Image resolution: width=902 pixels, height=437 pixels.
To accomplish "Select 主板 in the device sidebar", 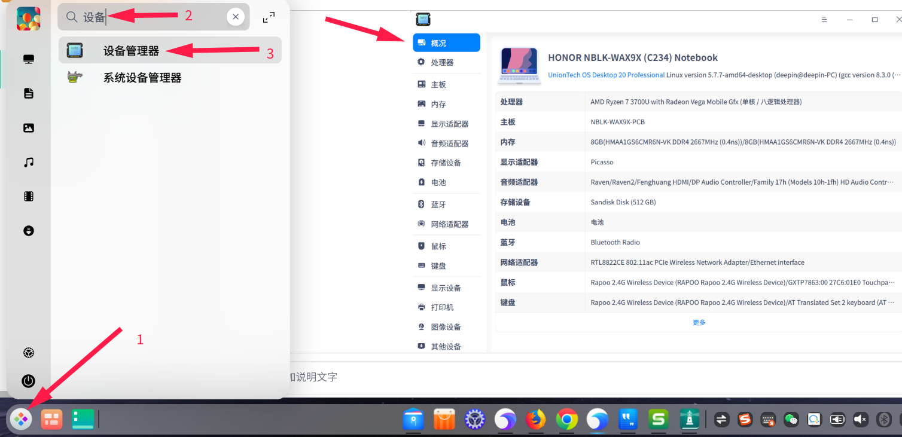I will coord(446,84).
